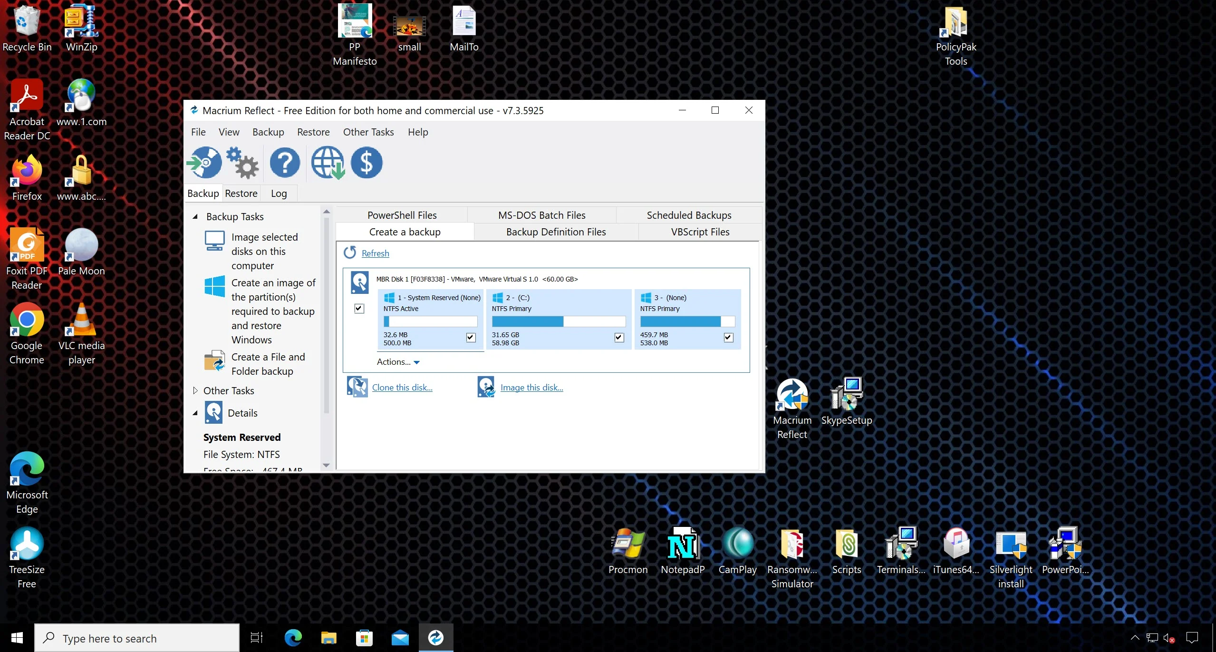
Task: Select the SkypeSetup desktop icon
Action: [847, 401]
